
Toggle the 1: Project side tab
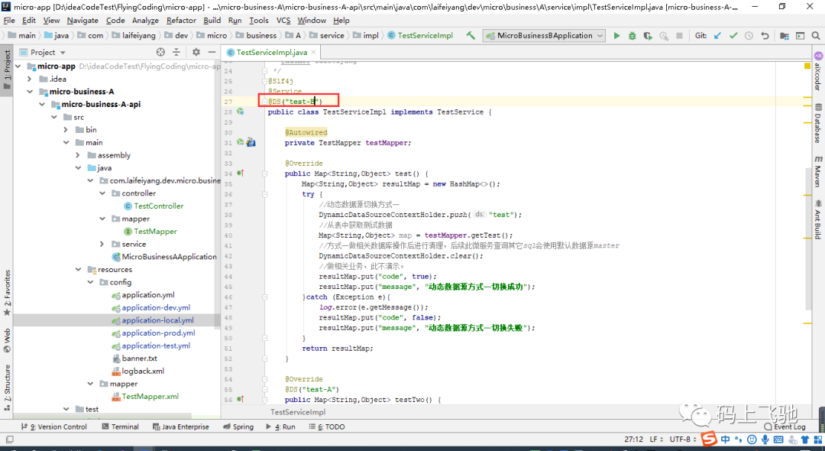click(7, 70)
